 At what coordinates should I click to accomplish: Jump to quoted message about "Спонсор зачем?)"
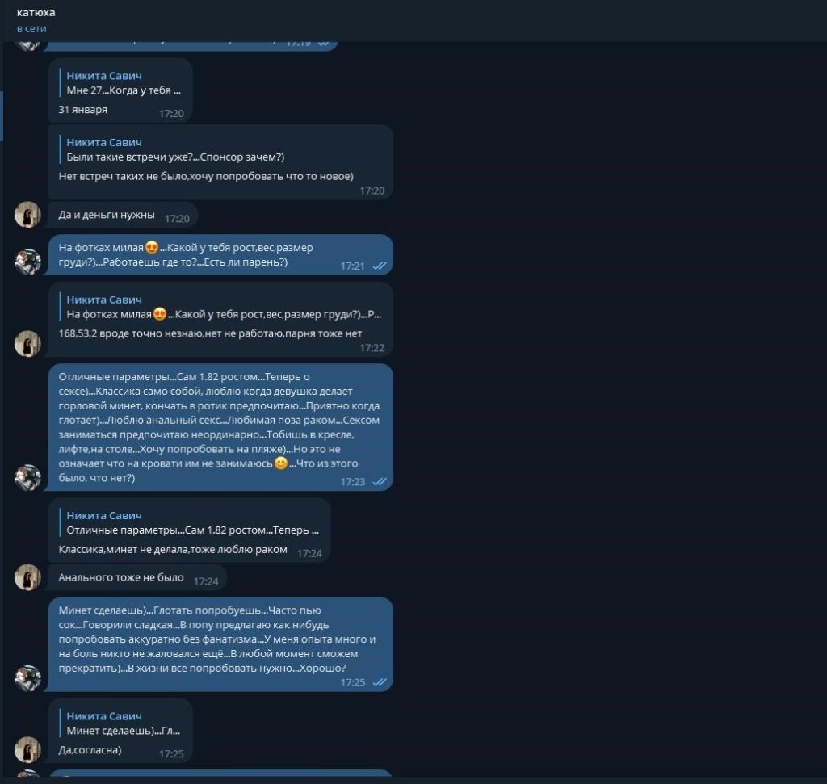(x=175, y=149)
